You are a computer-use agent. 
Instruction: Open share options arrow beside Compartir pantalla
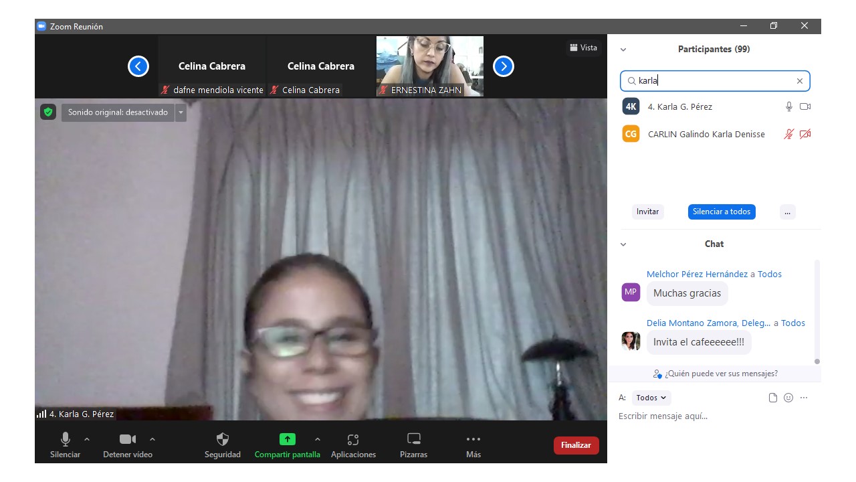(317, 439)
